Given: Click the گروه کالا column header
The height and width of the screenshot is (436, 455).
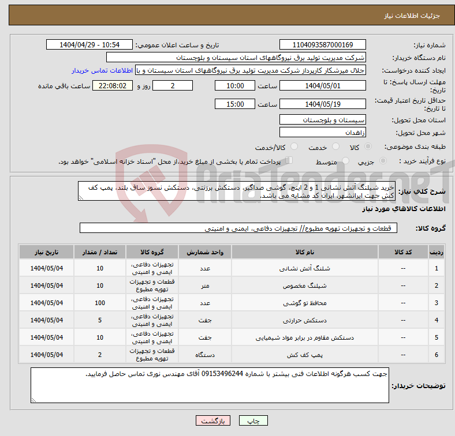Looking at the screenshot, I should [x=152, y=252].
